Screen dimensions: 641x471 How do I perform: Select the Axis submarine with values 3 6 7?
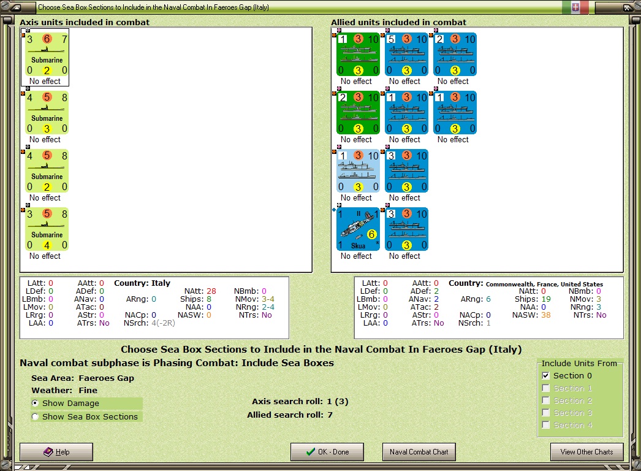[47, 55]
